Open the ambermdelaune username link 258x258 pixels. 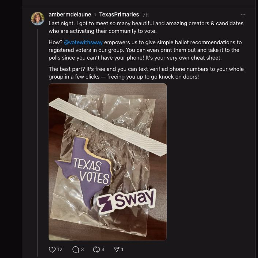pyautogui.click(x=70, y=15)
